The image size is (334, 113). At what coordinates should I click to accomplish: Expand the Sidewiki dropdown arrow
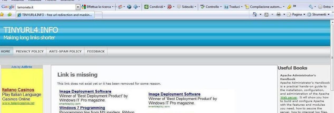(195, 7)
